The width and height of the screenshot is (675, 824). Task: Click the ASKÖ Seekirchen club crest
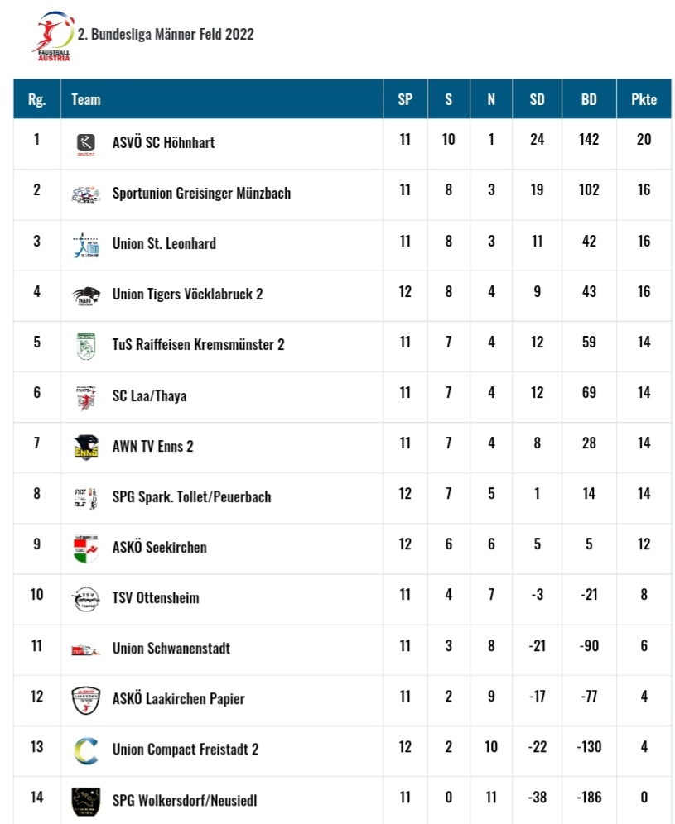click(x=86, y=549)
